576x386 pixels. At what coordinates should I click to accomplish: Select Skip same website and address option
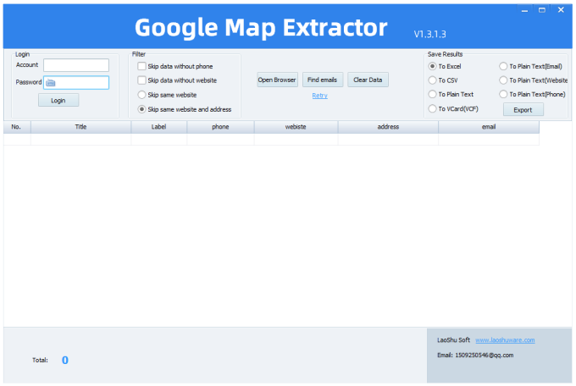click(142, 109)
